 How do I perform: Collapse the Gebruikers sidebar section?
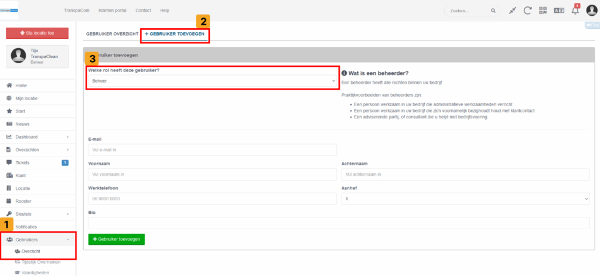(67, 240)
